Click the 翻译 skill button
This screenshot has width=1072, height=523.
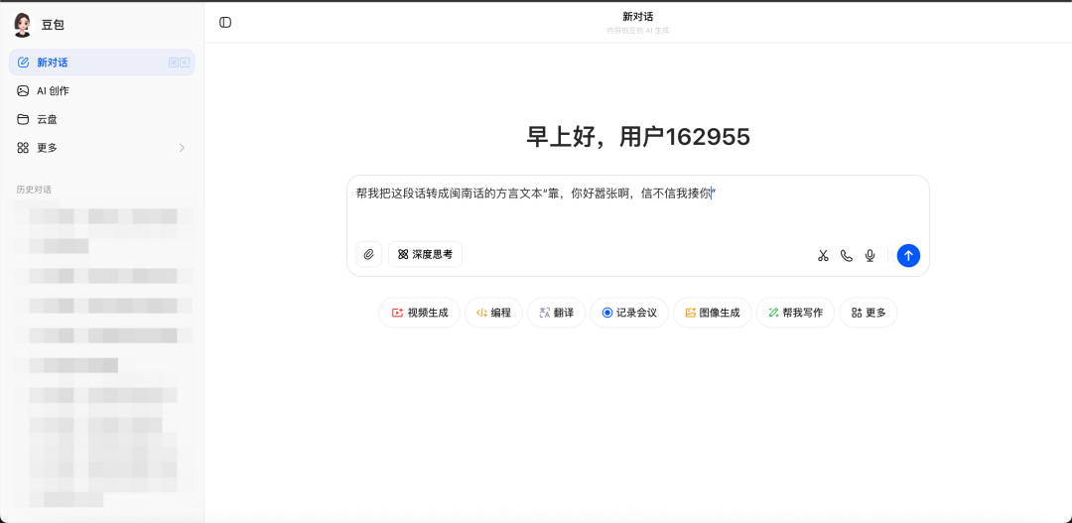(556, 313)
